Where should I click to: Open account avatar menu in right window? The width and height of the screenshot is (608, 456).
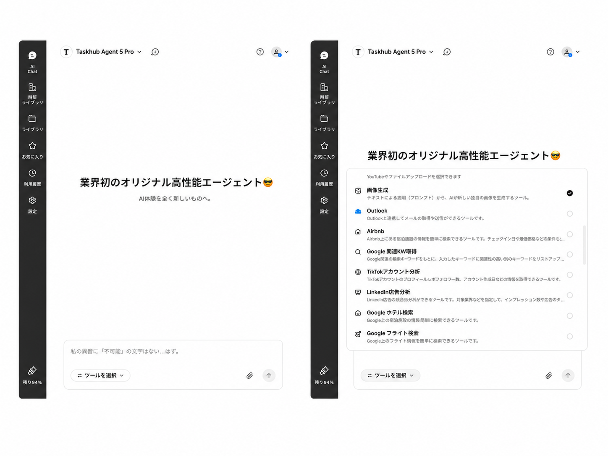tap(571, 52)
